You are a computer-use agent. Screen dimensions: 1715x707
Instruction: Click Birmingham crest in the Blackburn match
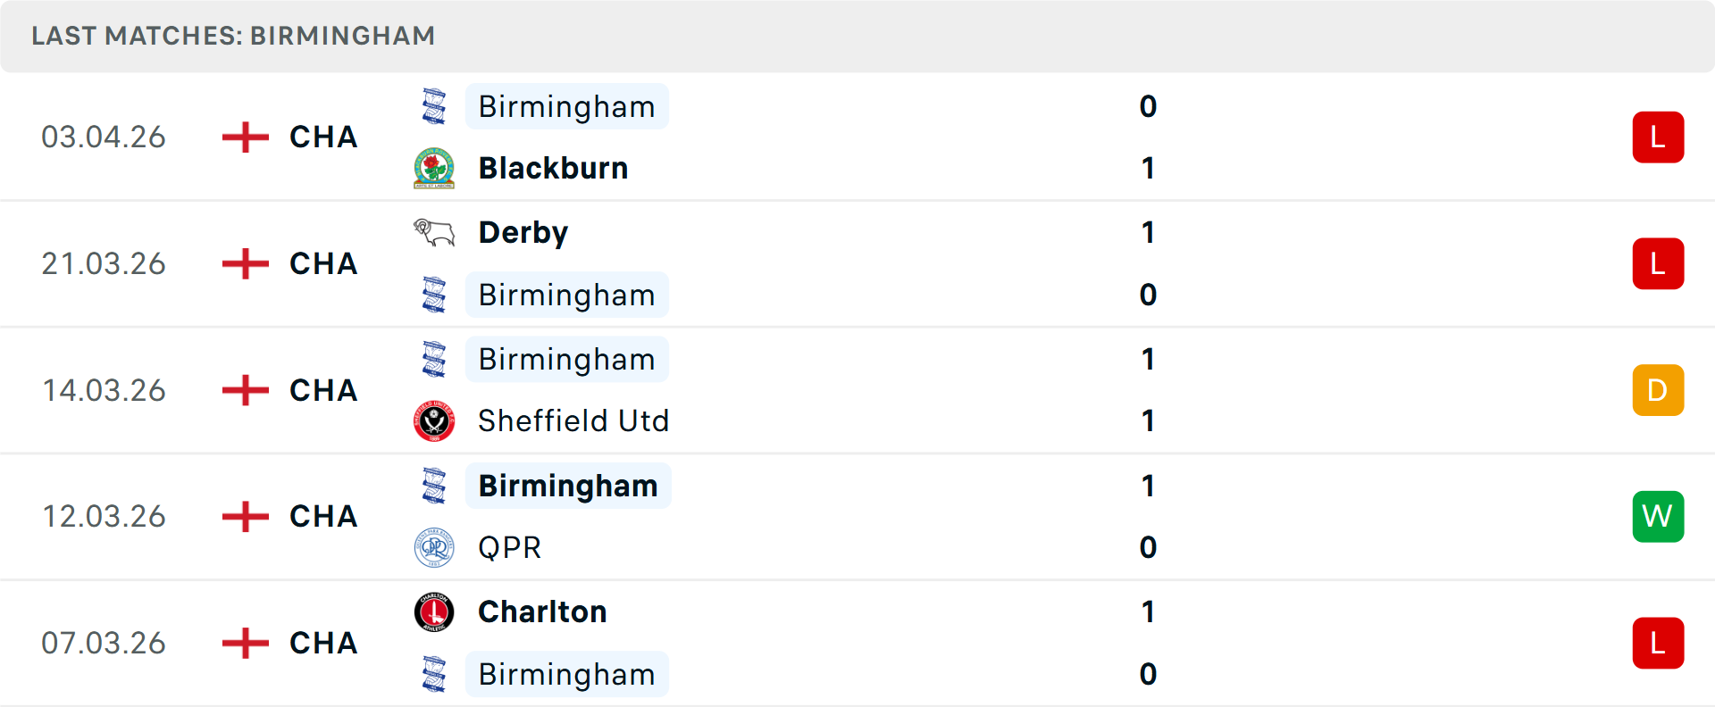(x=434, y=106)
